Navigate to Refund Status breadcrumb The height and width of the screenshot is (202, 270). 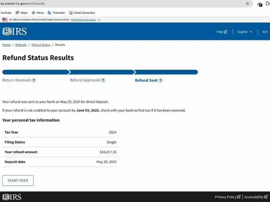(40, 45)
